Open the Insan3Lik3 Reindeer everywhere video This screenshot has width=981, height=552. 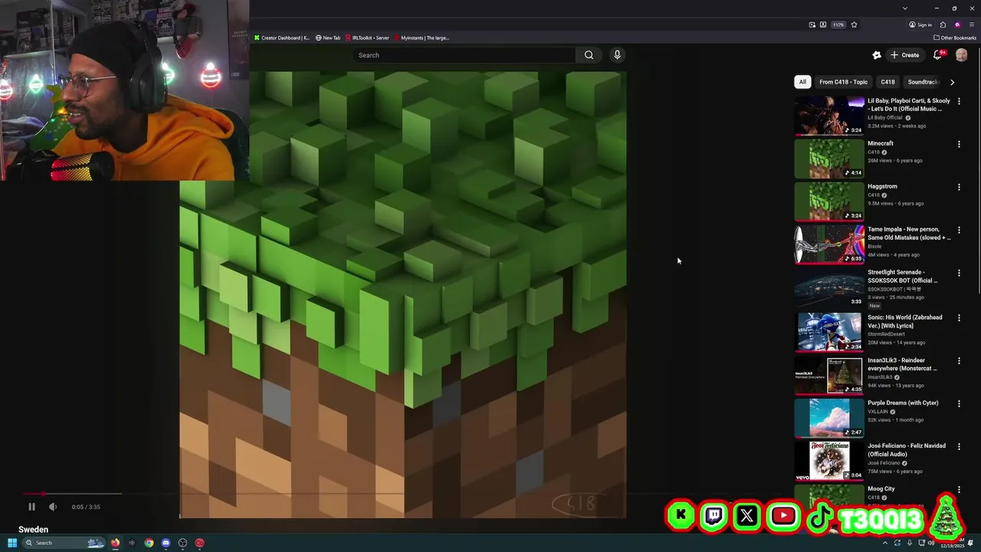pyautogui.click(x=902, y=364)
